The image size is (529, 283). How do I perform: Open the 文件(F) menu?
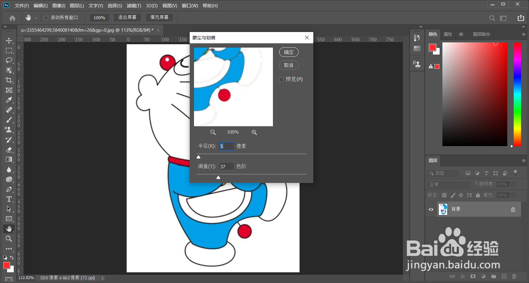22,6
